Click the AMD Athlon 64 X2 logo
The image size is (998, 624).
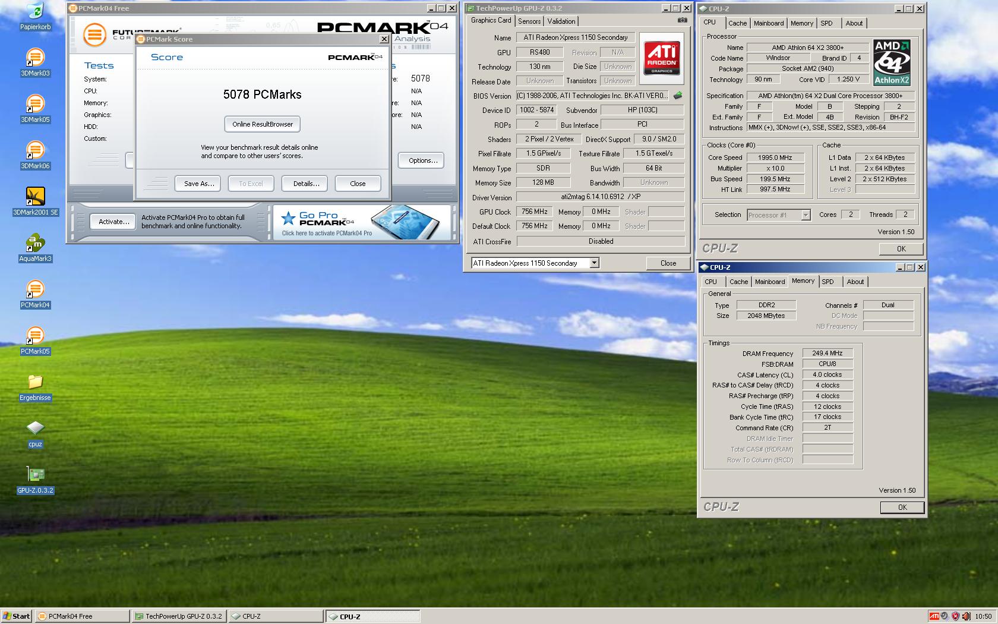892,62
